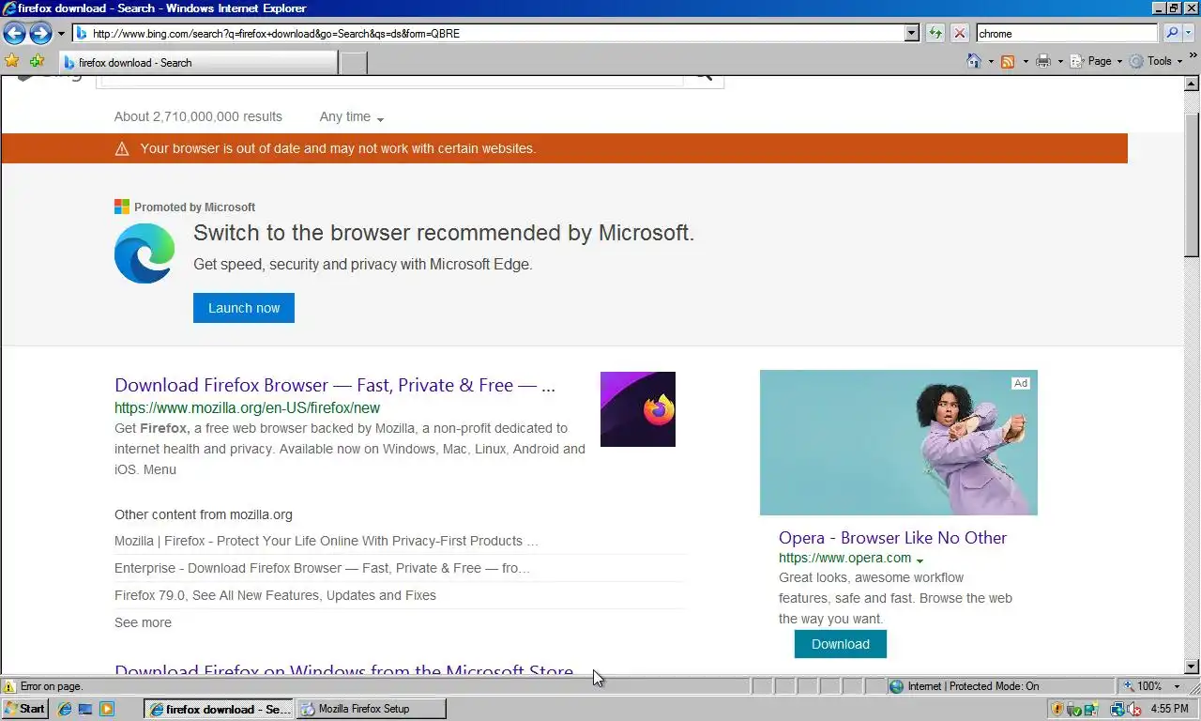This screenshot has height=721, width=1201.
Task: Select the 'firefox download - Search' tab
Action: (198, 63)
